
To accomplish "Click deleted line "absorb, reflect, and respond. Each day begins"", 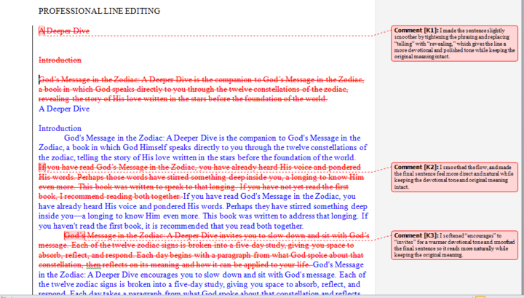I will pos(201,255).
